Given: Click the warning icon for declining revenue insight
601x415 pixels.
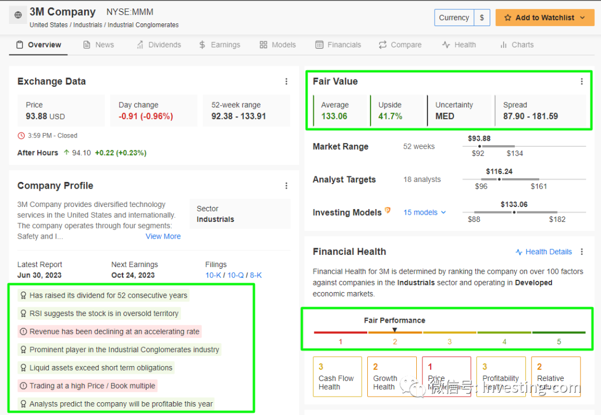Looking at the screenshot, I should [23, 332].
